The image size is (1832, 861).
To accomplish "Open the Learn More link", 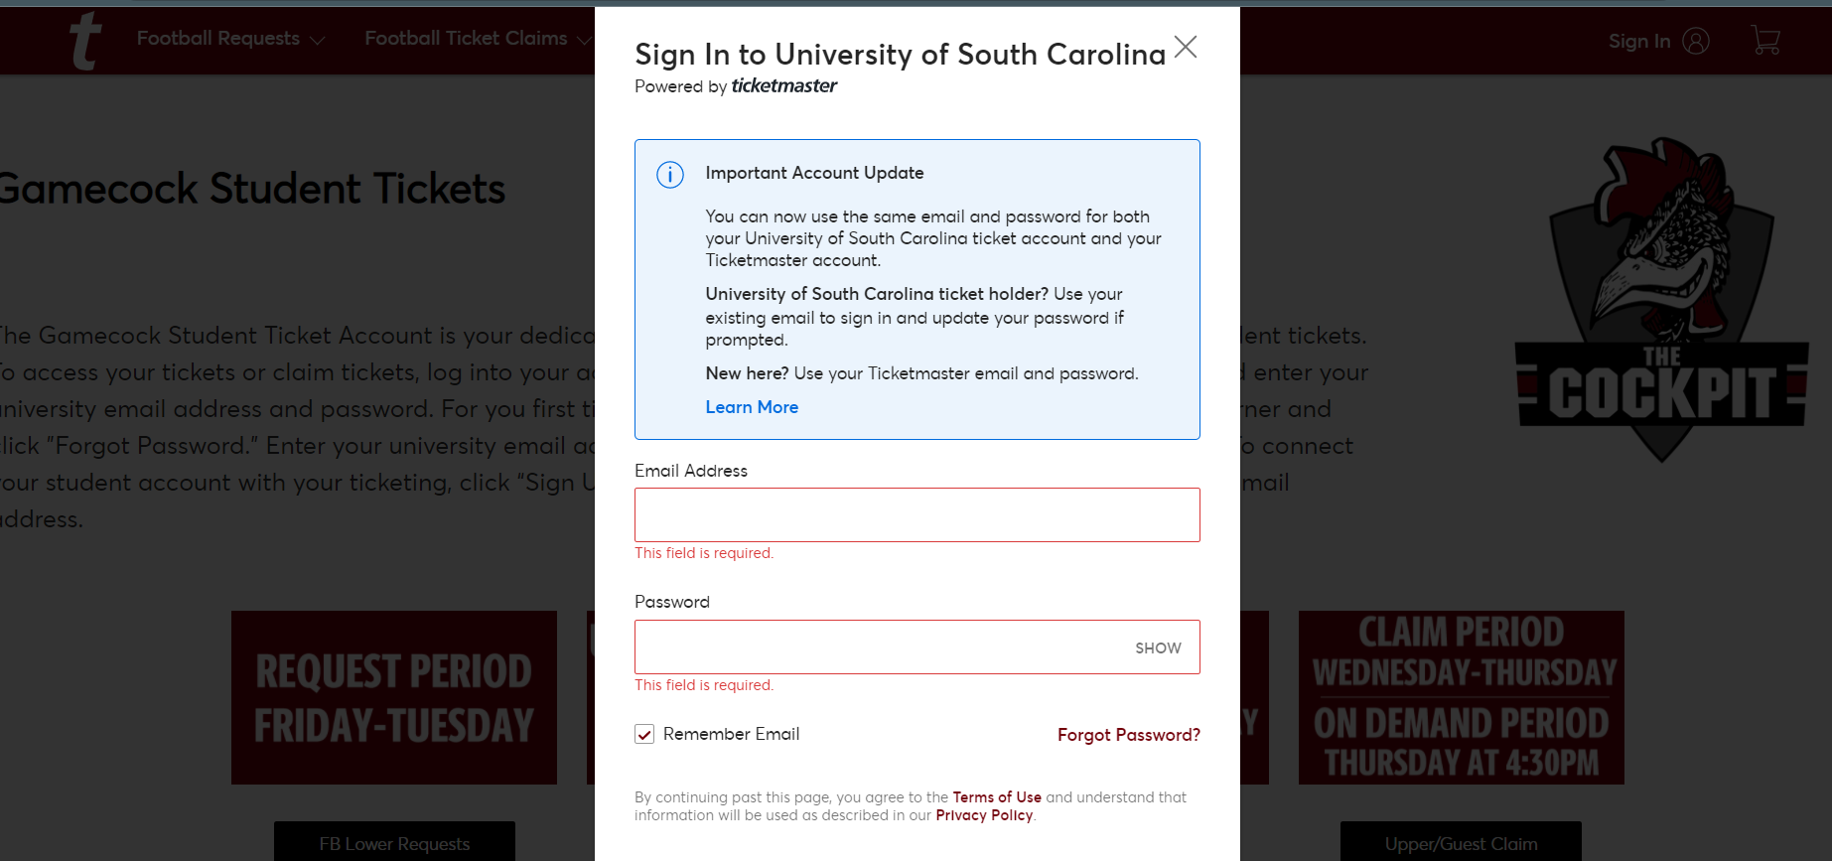I will point(752,407).
